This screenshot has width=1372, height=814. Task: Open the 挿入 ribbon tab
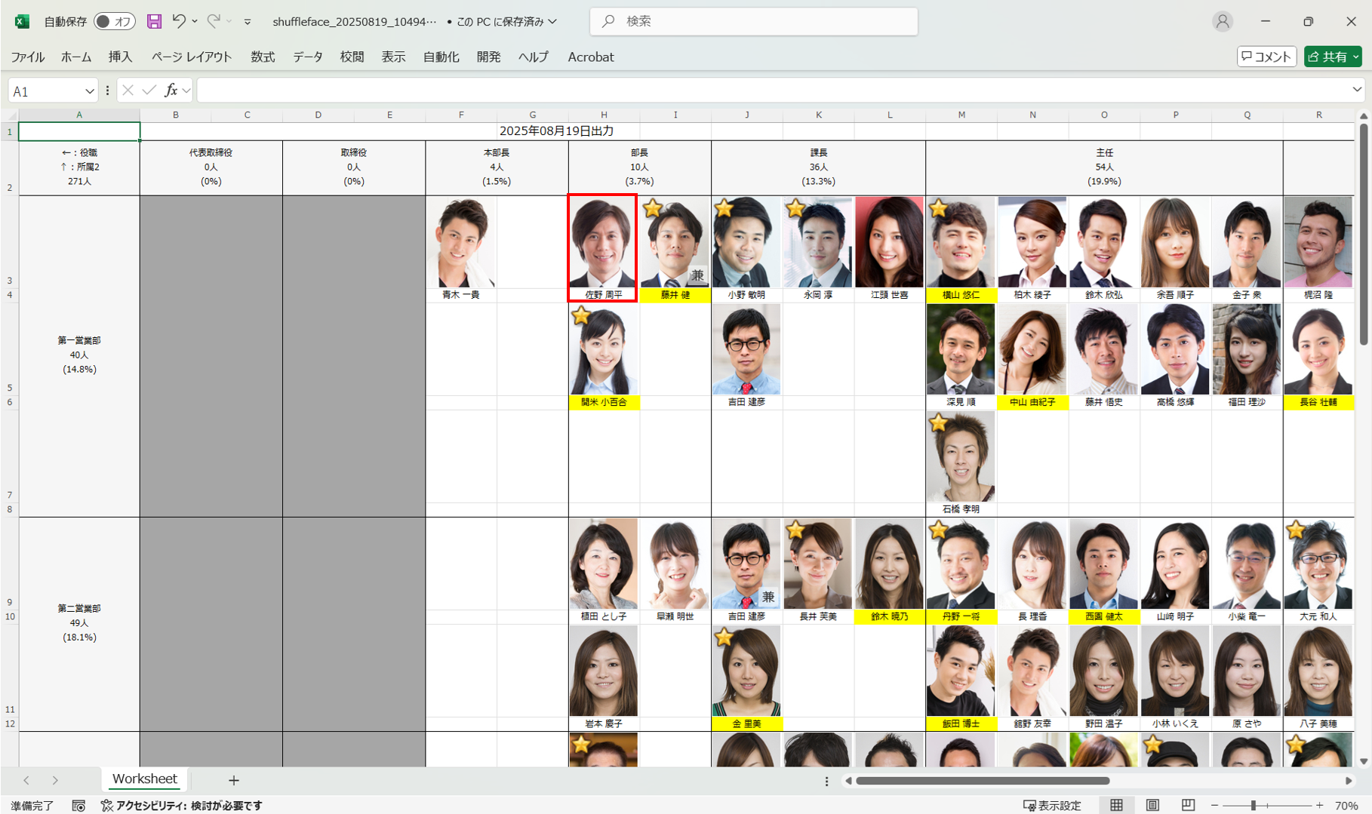coord(120,57)
